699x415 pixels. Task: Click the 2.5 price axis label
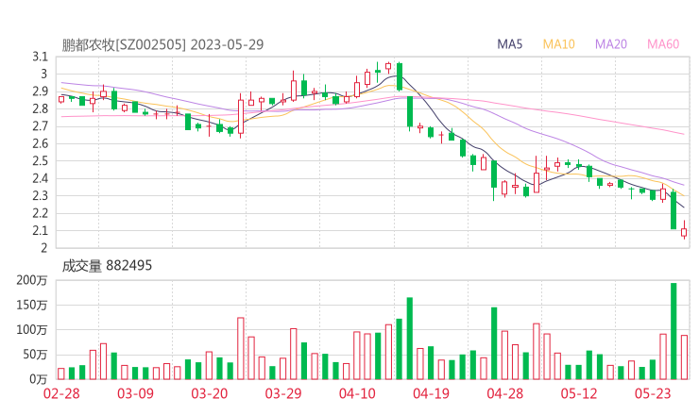click(x=40, y=161)
